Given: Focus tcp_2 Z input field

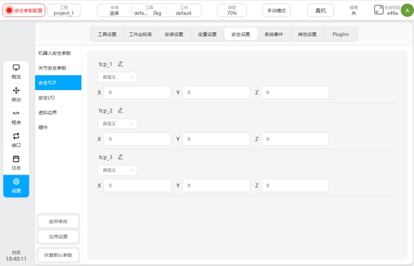Looking at the screenshot, I should click(x=295, y=139).
